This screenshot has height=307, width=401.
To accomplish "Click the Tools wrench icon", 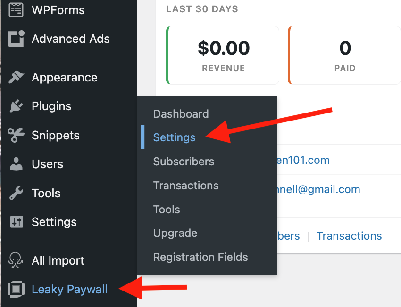I will [16, 194].
